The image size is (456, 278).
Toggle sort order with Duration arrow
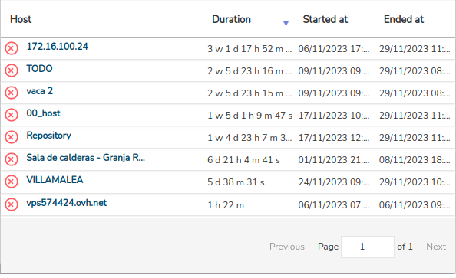(286, 23)
